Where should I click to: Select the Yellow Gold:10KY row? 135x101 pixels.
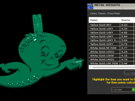[x=112, y=29]
